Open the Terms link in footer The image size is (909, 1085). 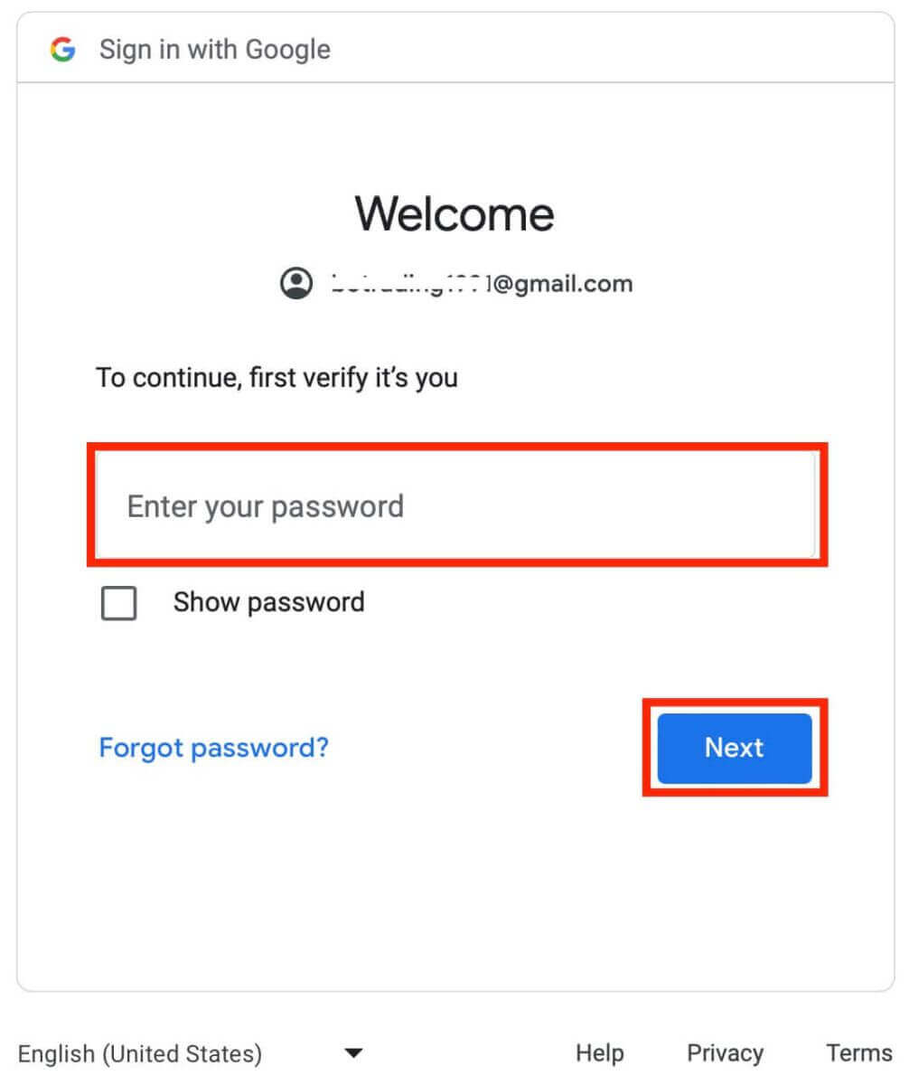pyautogui.click(x=859, y=1052)
